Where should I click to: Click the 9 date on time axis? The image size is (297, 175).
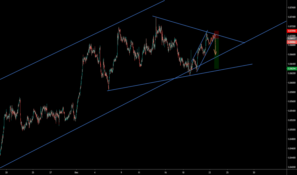[x=121, y=172]
